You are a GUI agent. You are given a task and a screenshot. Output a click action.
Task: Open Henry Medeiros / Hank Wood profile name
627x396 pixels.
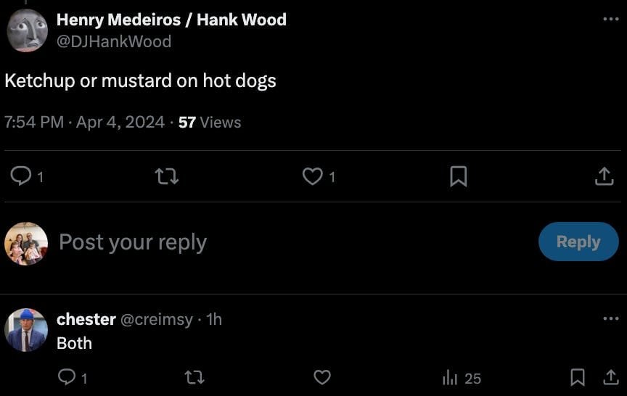171,20
